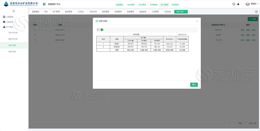Click the 低品位矿 row label
This screenshot has width=260, height=131.
pyautogui.click(x=117, y=47)
